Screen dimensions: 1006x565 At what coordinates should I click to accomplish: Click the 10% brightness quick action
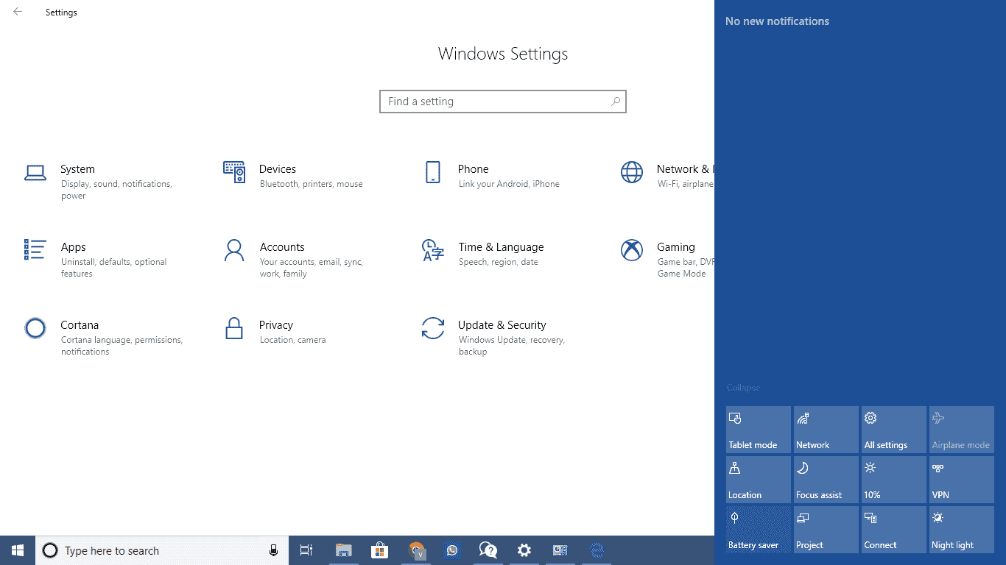tap(894, 480)
